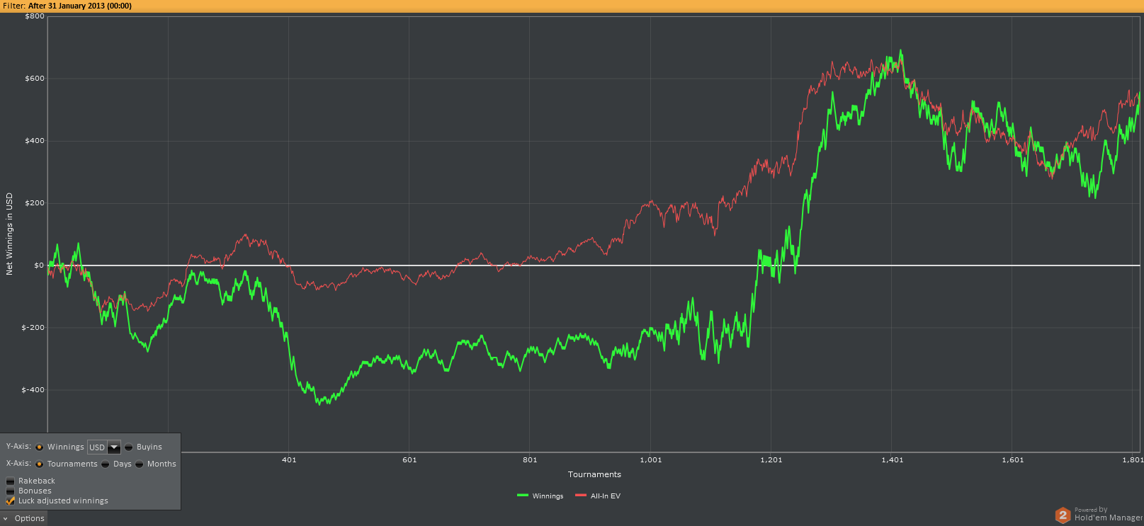Viewport: 1144px width, 526px height.
Task: Click the $0 tick label on Y-axis
Action: (x=38, y=265)
